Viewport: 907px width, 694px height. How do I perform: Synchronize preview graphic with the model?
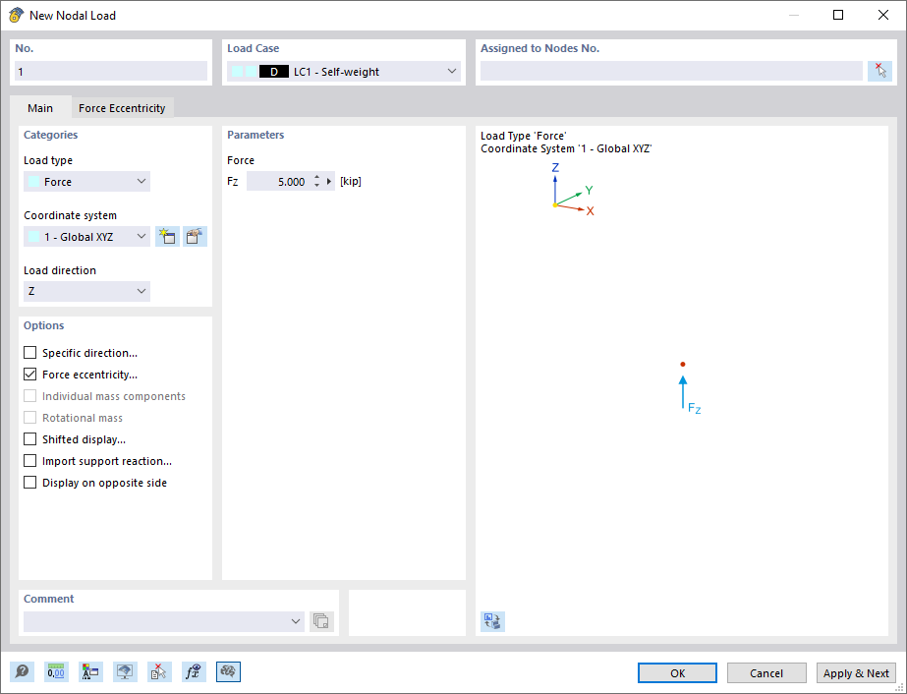click(492, 621)
